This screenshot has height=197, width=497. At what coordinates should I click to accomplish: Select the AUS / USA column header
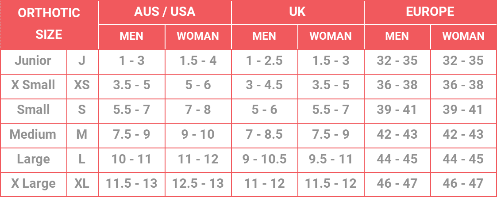pos(165,12)
